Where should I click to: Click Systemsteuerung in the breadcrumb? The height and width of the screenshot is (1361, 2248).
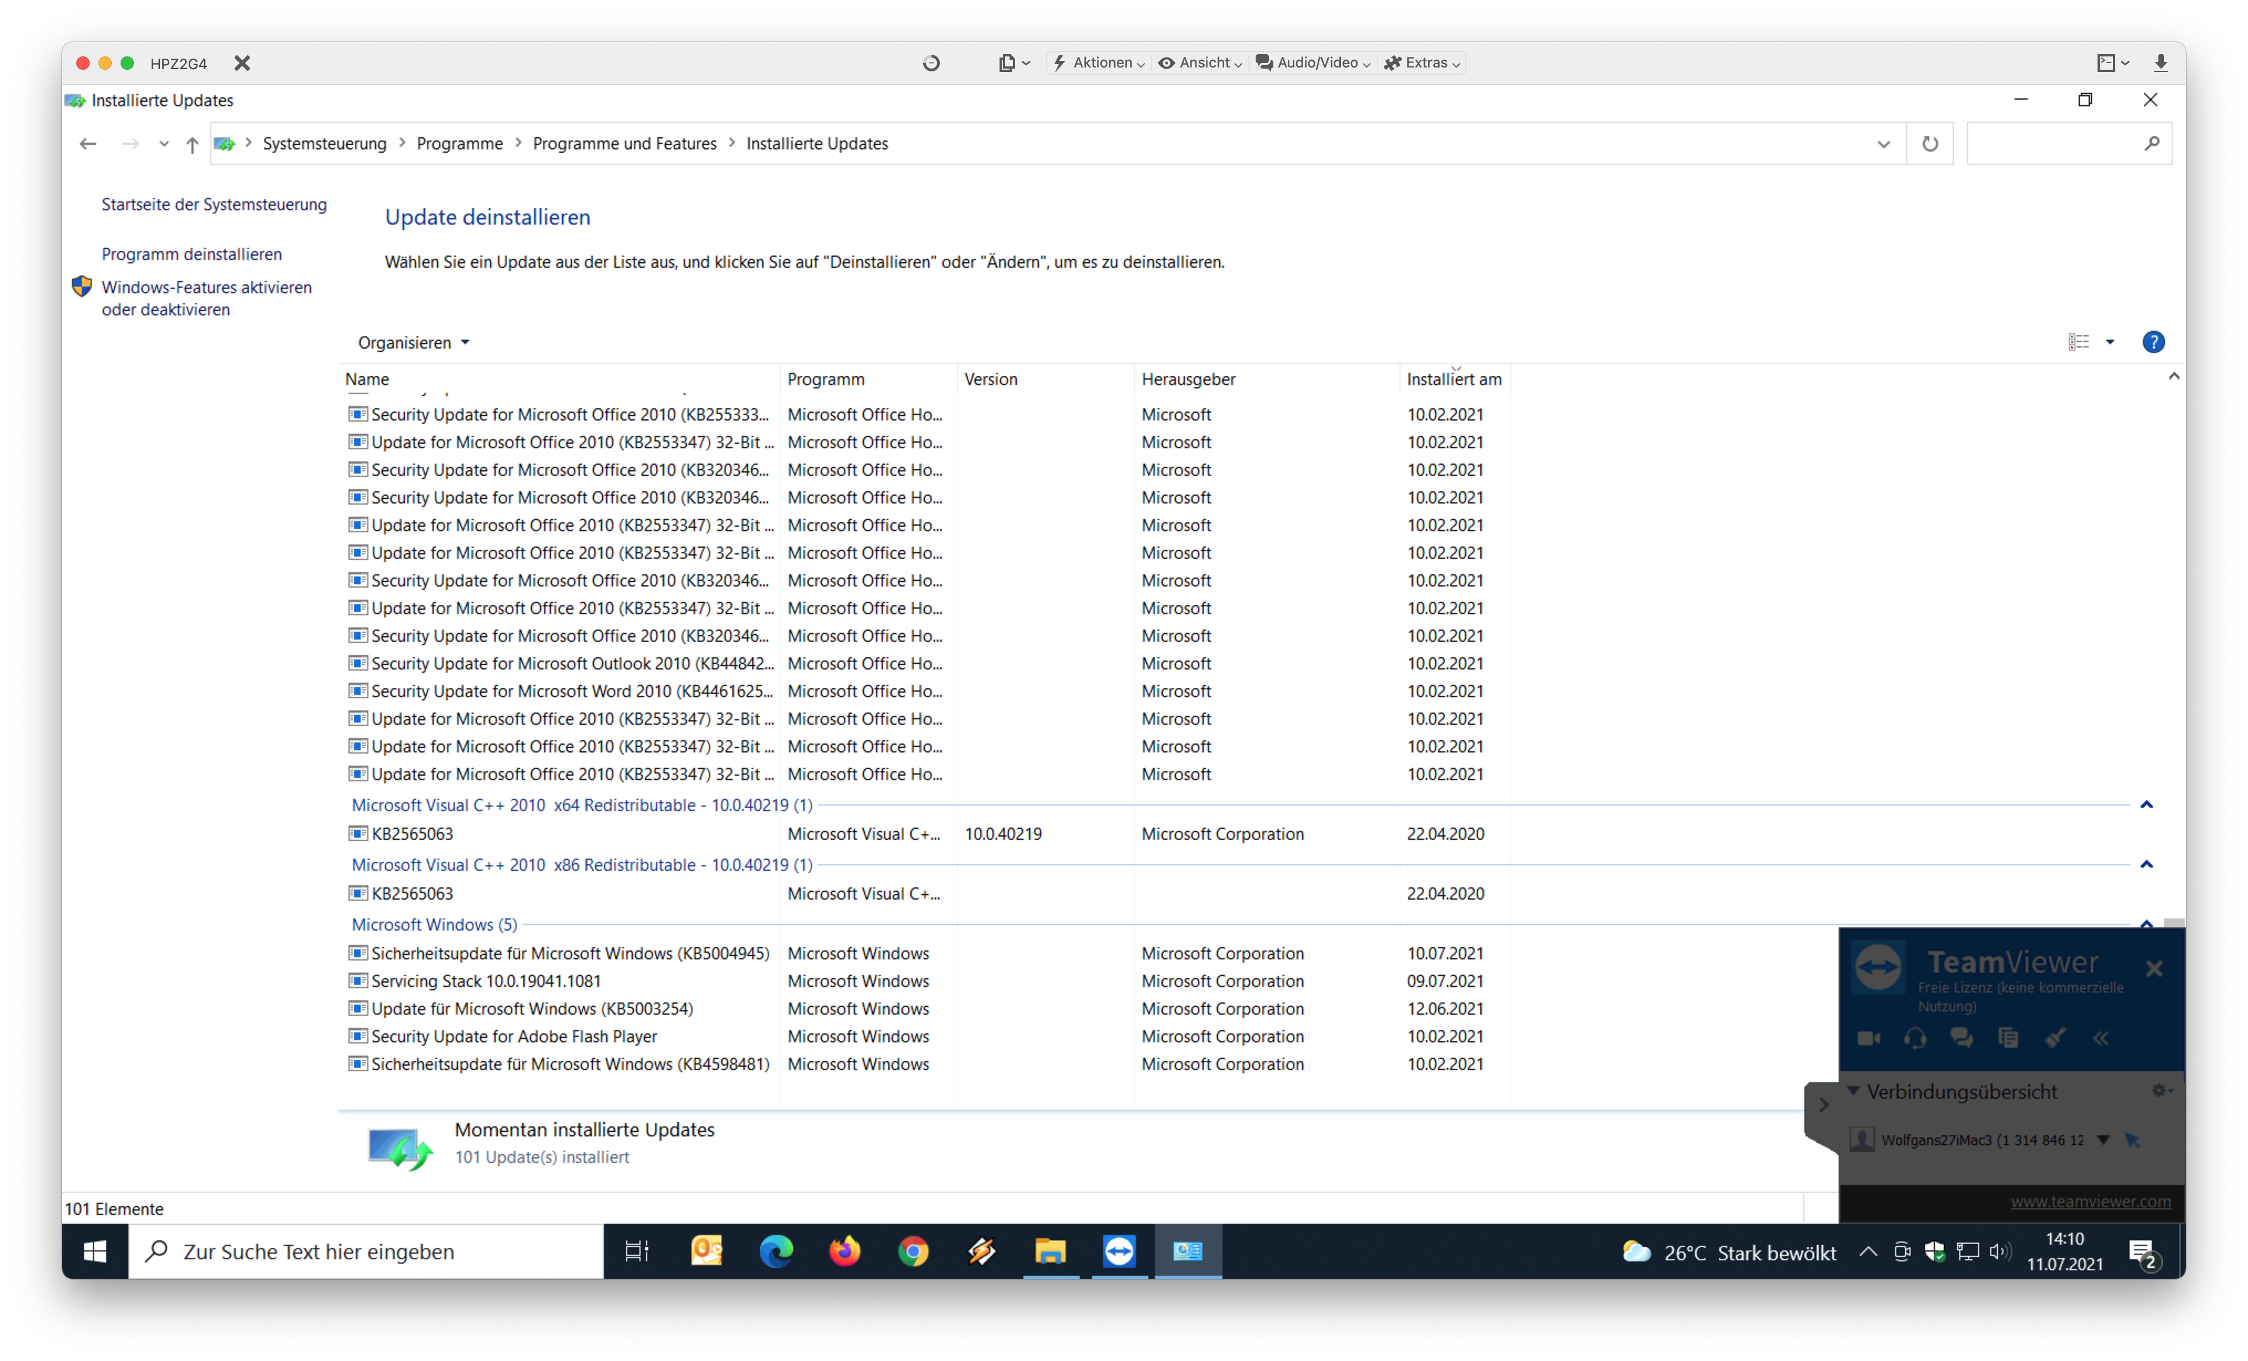coord(325,143)
